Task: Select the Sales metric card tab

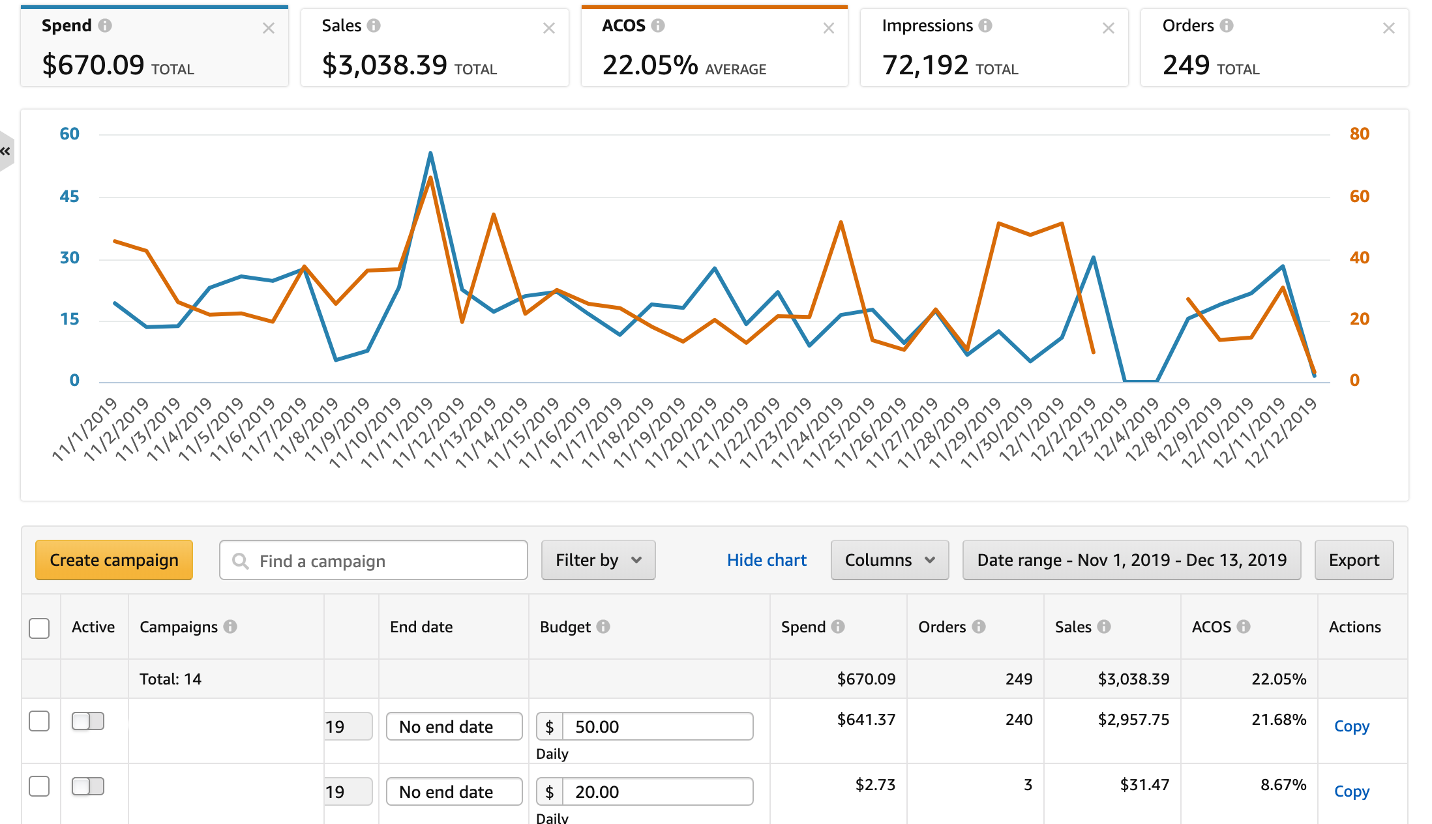Action: click(x=435, y=47)
